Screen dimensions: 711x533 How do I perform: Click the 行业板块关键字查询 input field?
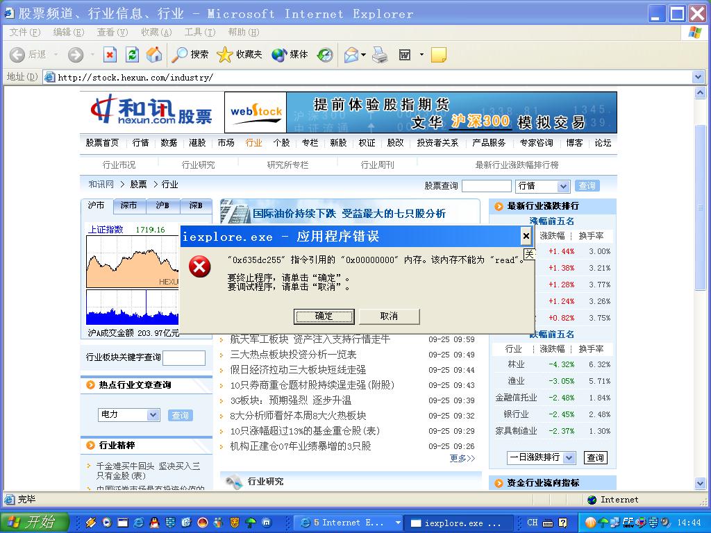[x=184, y=357]
